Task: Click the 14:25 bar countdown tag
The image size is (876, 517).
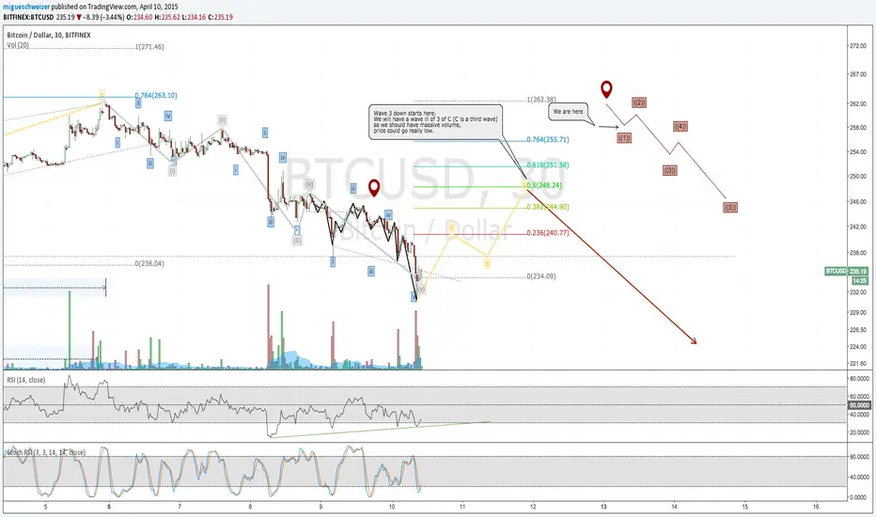Action: [859, 280]
